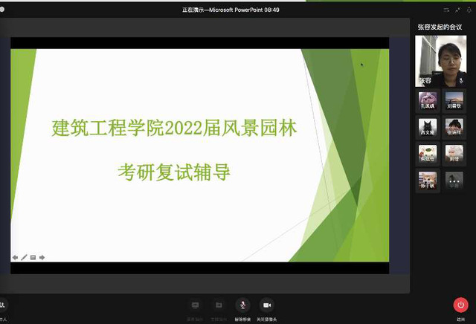The width and height of the screenshot is (476, 324).
Task: Click the dimmed folder icon in bottom toolbar
Action: click(x=219, y=305)
